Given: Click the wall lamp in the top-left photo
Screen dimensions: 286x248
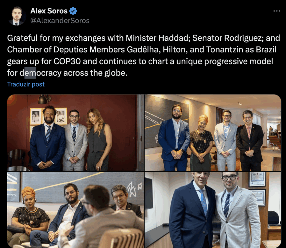Looking at the screenshot, I should 44,99.
